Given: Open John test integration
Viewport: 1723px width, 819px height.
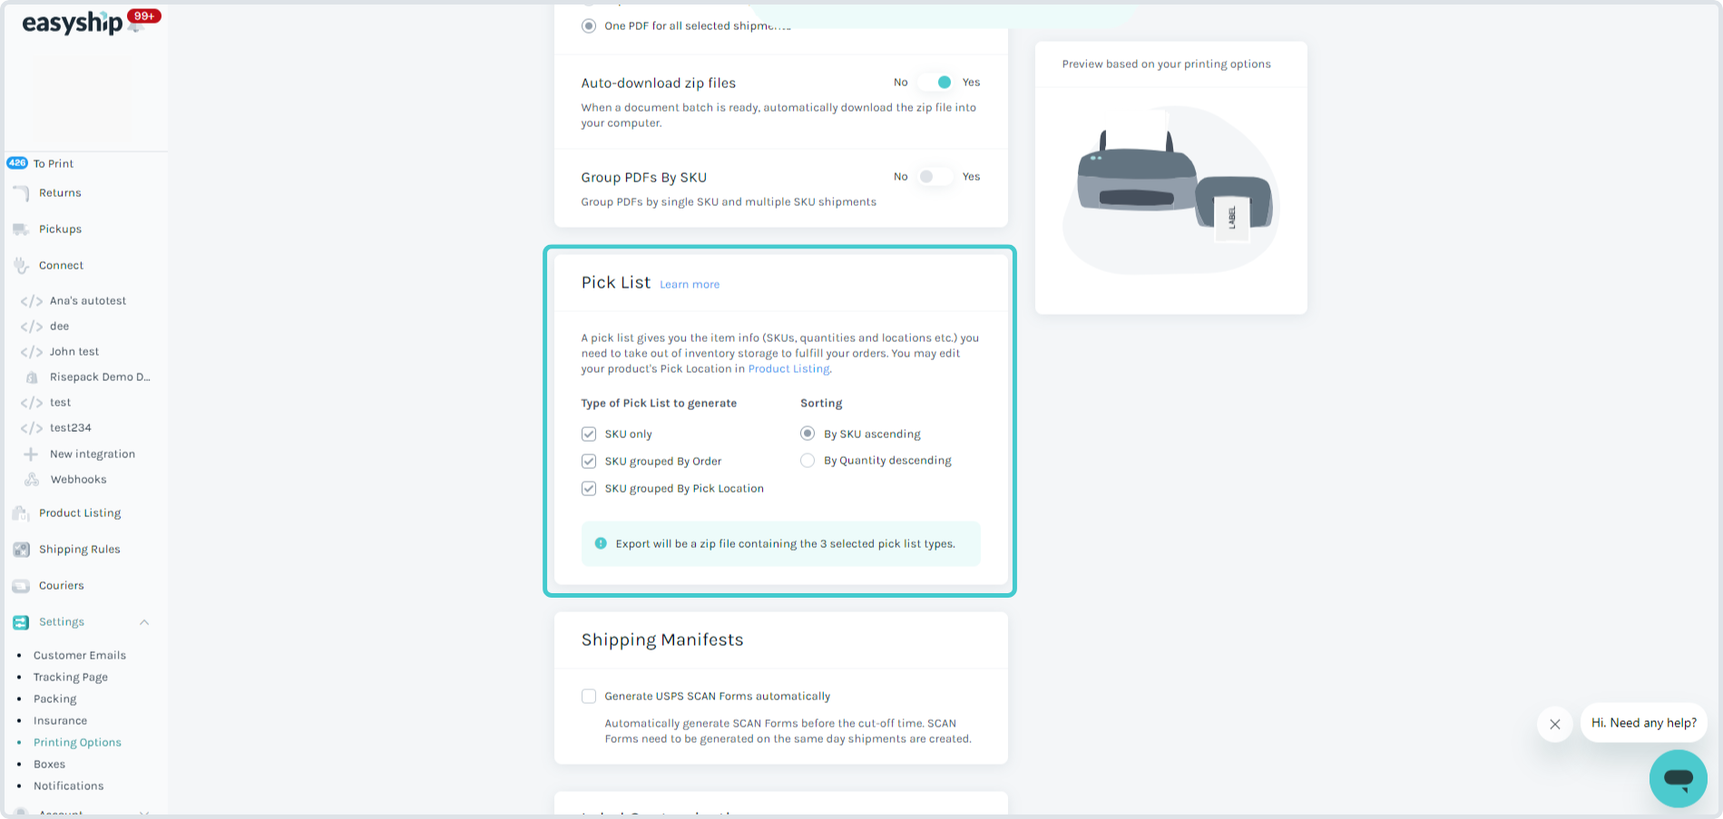Looking at the screenshot, I should 74,352.
